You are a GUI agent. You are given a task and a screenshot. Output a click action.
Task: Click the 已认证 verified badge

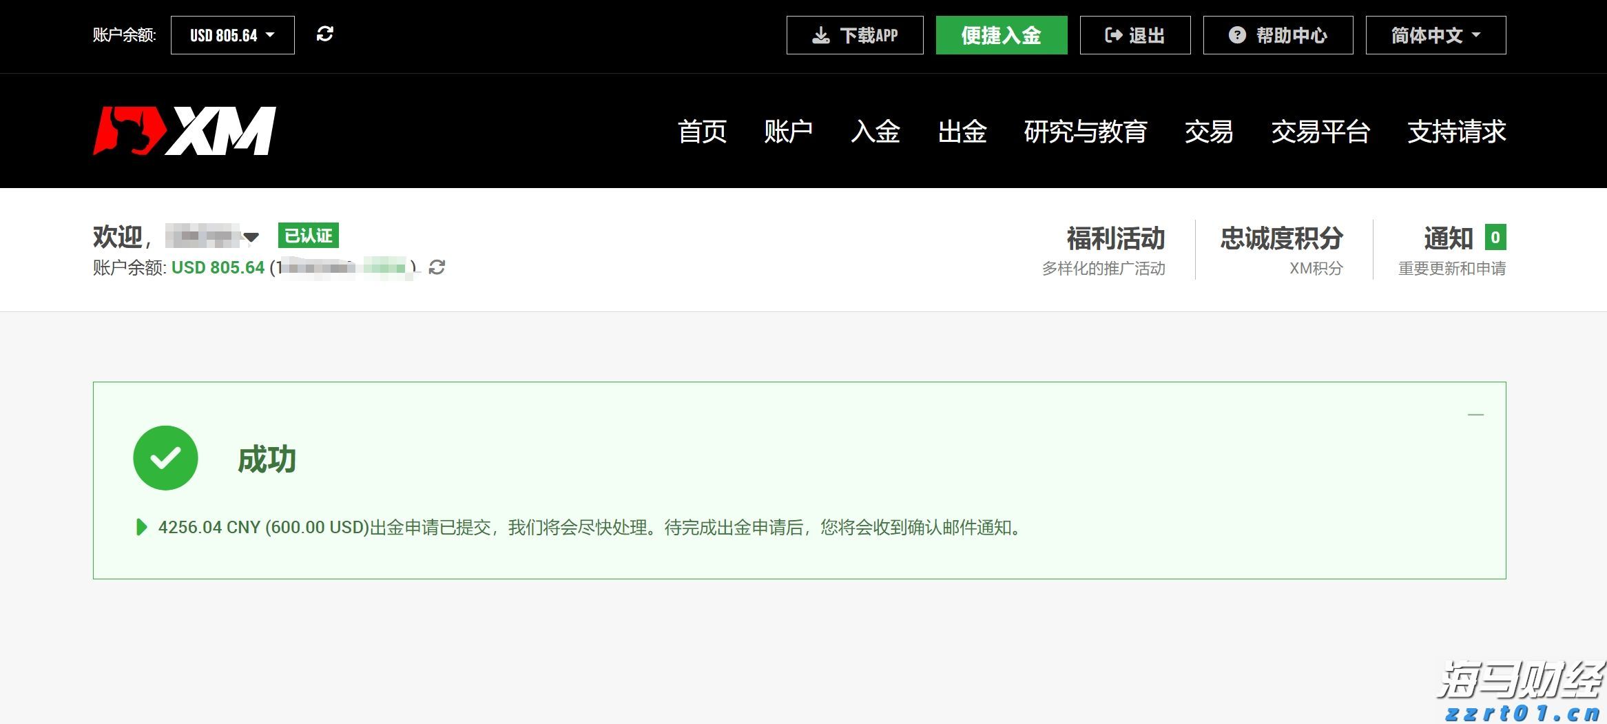click(309, 236)
